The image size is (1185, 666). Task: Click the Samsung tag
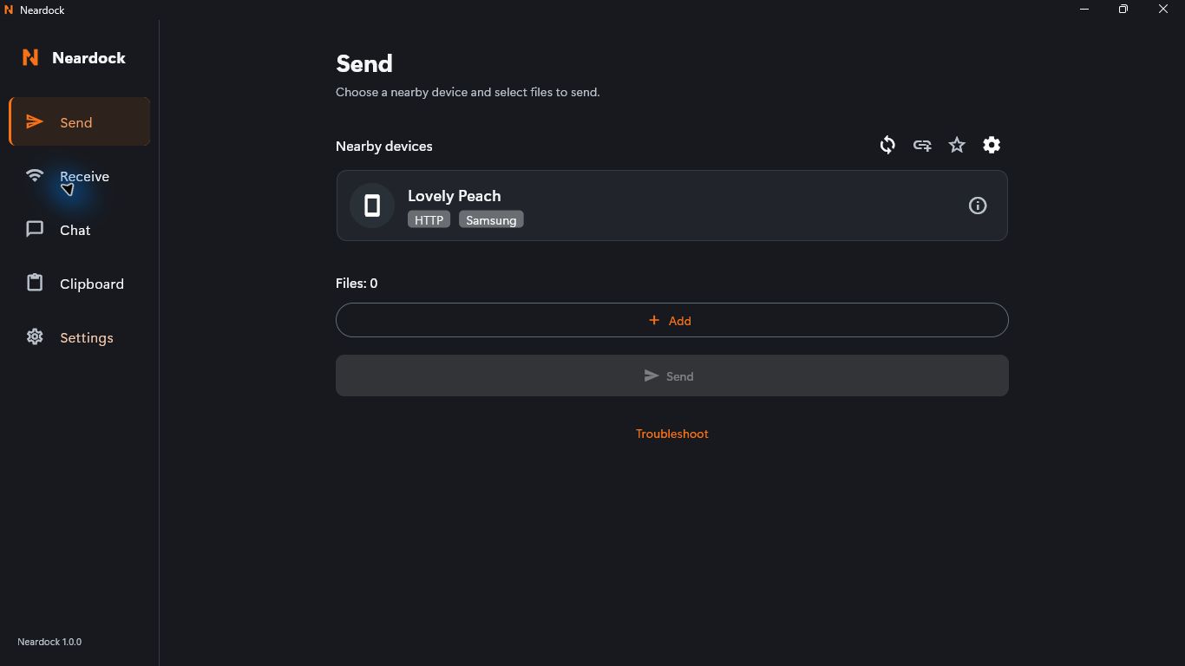(491, 220)
